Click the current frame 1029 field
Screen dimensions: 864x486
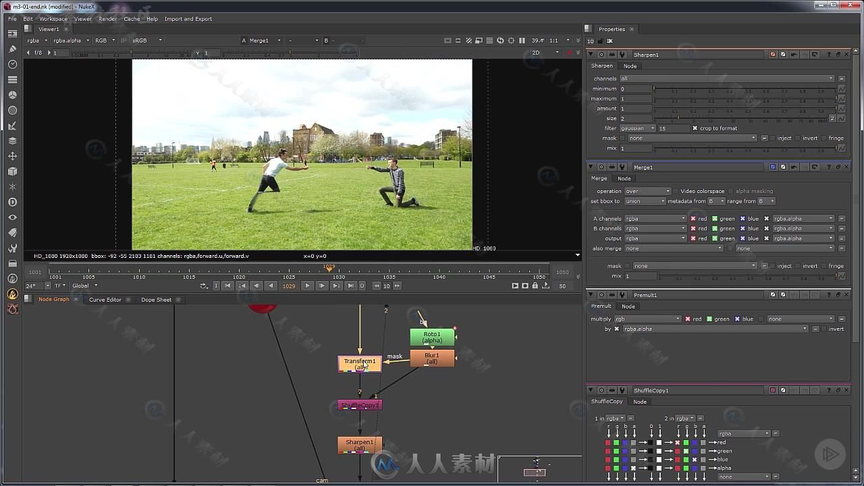(289, 286)
